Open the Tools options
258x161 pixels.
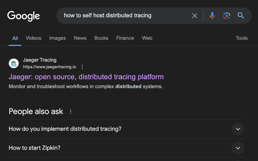click(242, 38)
